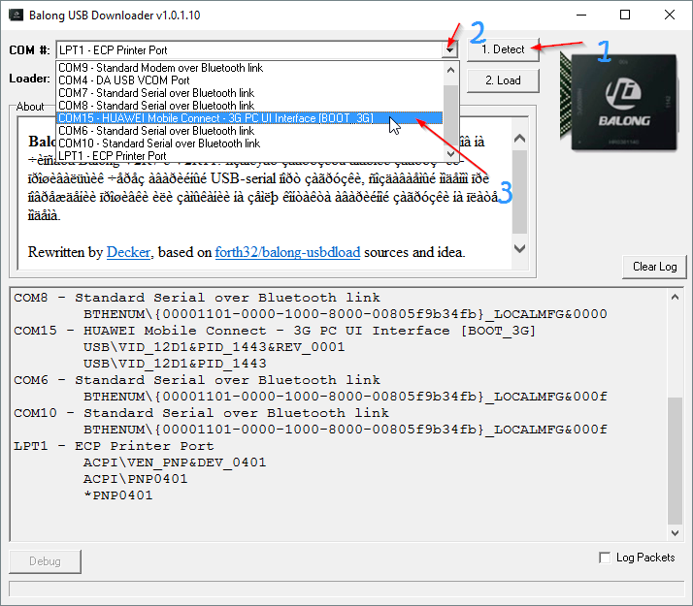Minimize the Balong USB Downloader window
The height and width of the screenshot is (606, 693).
tap(581, 15)
